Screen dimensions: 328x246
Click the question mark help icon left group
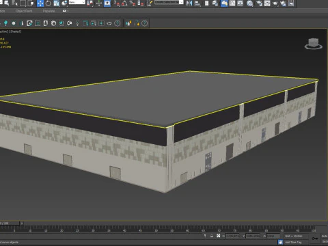point(118,23)
